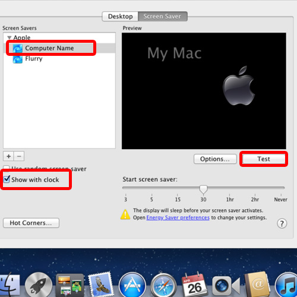Select Flurry in screen savers list
This screenshot has height=297, width=297.
pos(59,59)
